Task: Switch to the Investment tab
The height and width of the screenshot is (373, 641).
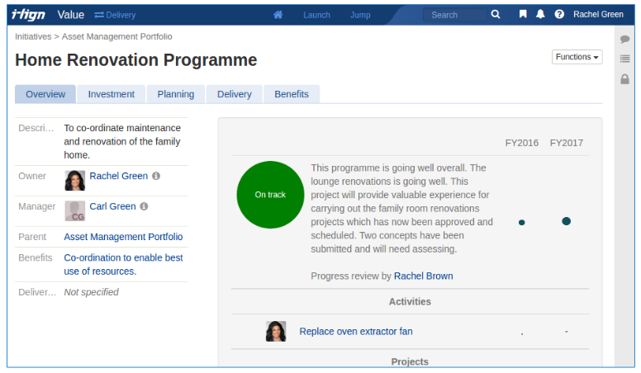Action: click(x=112, y=94)
